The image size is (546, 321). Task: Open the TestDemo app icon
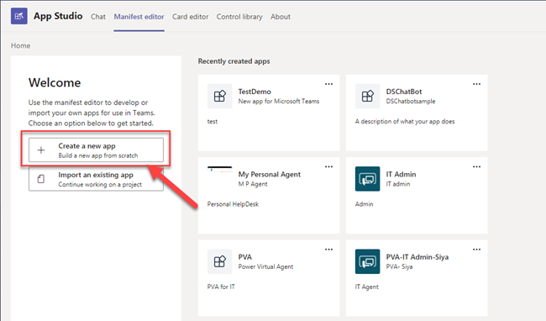tap(220, 96)
